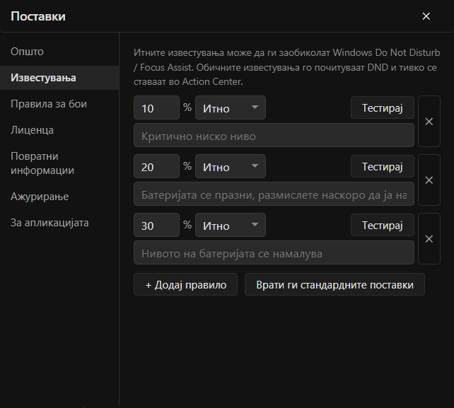This screenshot has height=408, width=454.
Task: Test the 10% rule with Тестирај
Action: click(x=382, y=107)
